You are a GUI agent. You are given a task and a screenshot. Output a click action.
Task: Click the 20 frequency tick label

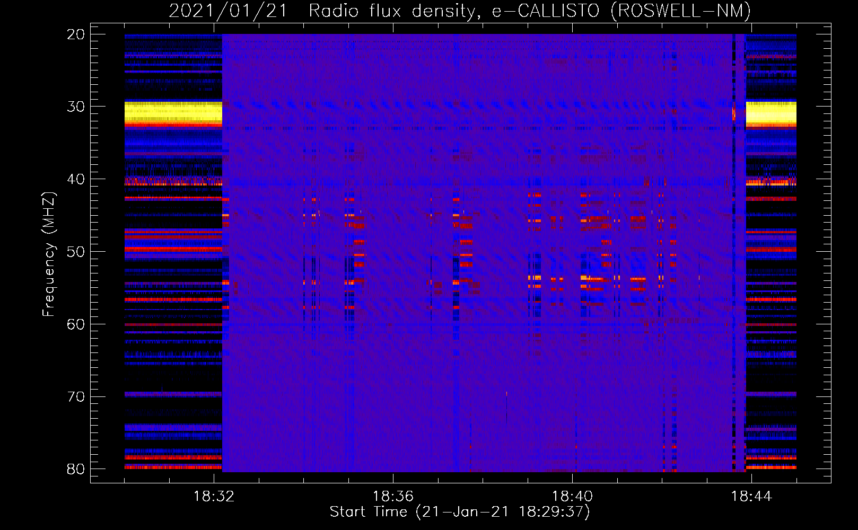(76, 34)
